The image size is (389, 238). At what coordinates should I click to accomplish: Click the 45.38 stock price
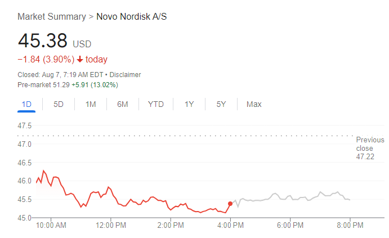(x=43, y=41)
